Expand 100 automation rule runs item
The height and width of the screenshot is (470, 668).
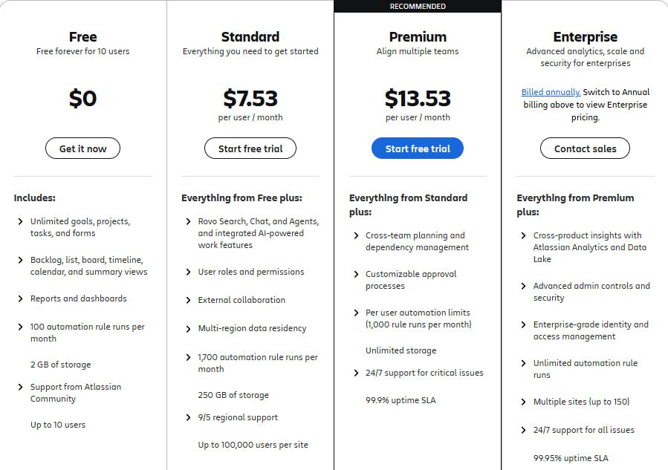click(21, 327)
